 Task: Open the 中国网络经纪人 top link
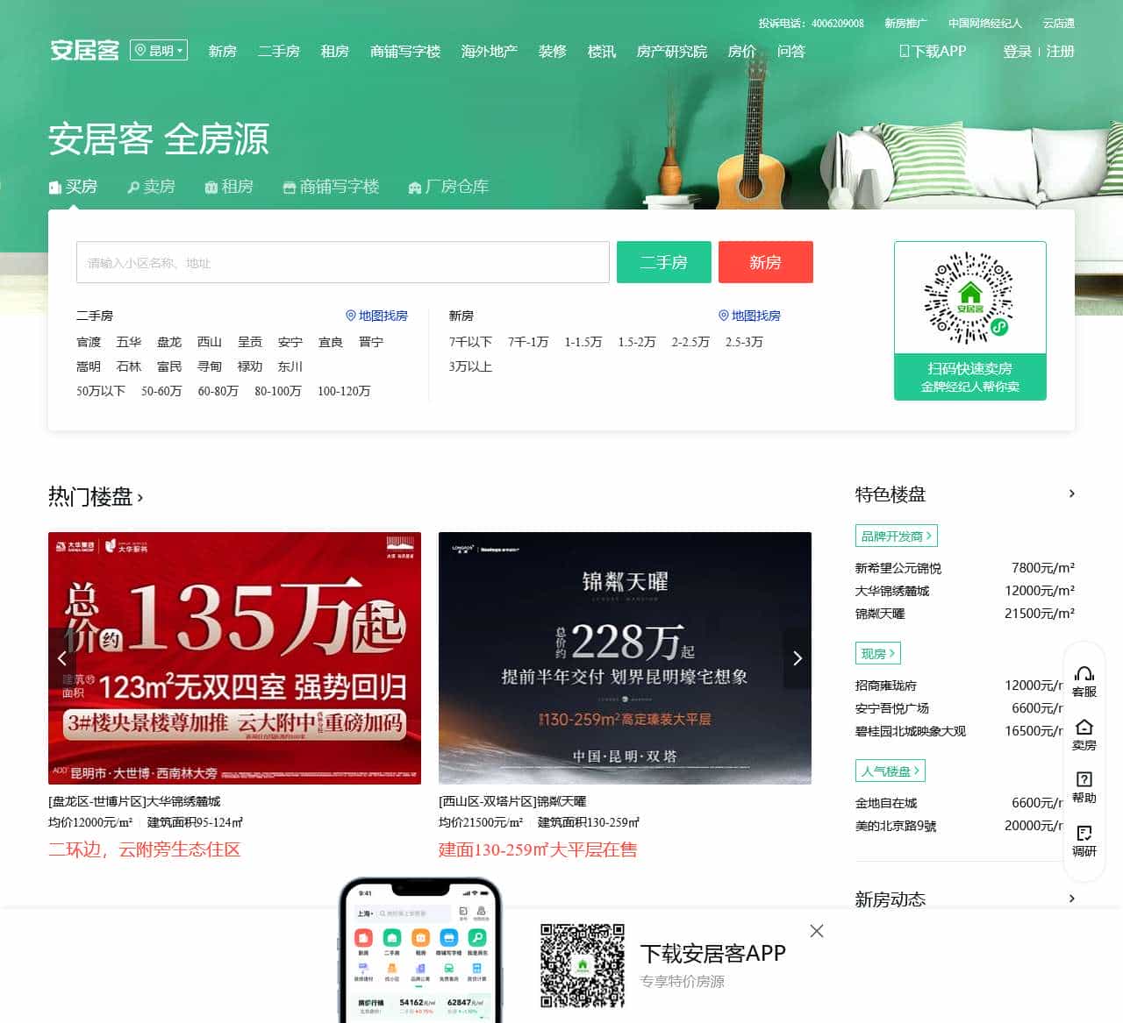coord(984,24)
